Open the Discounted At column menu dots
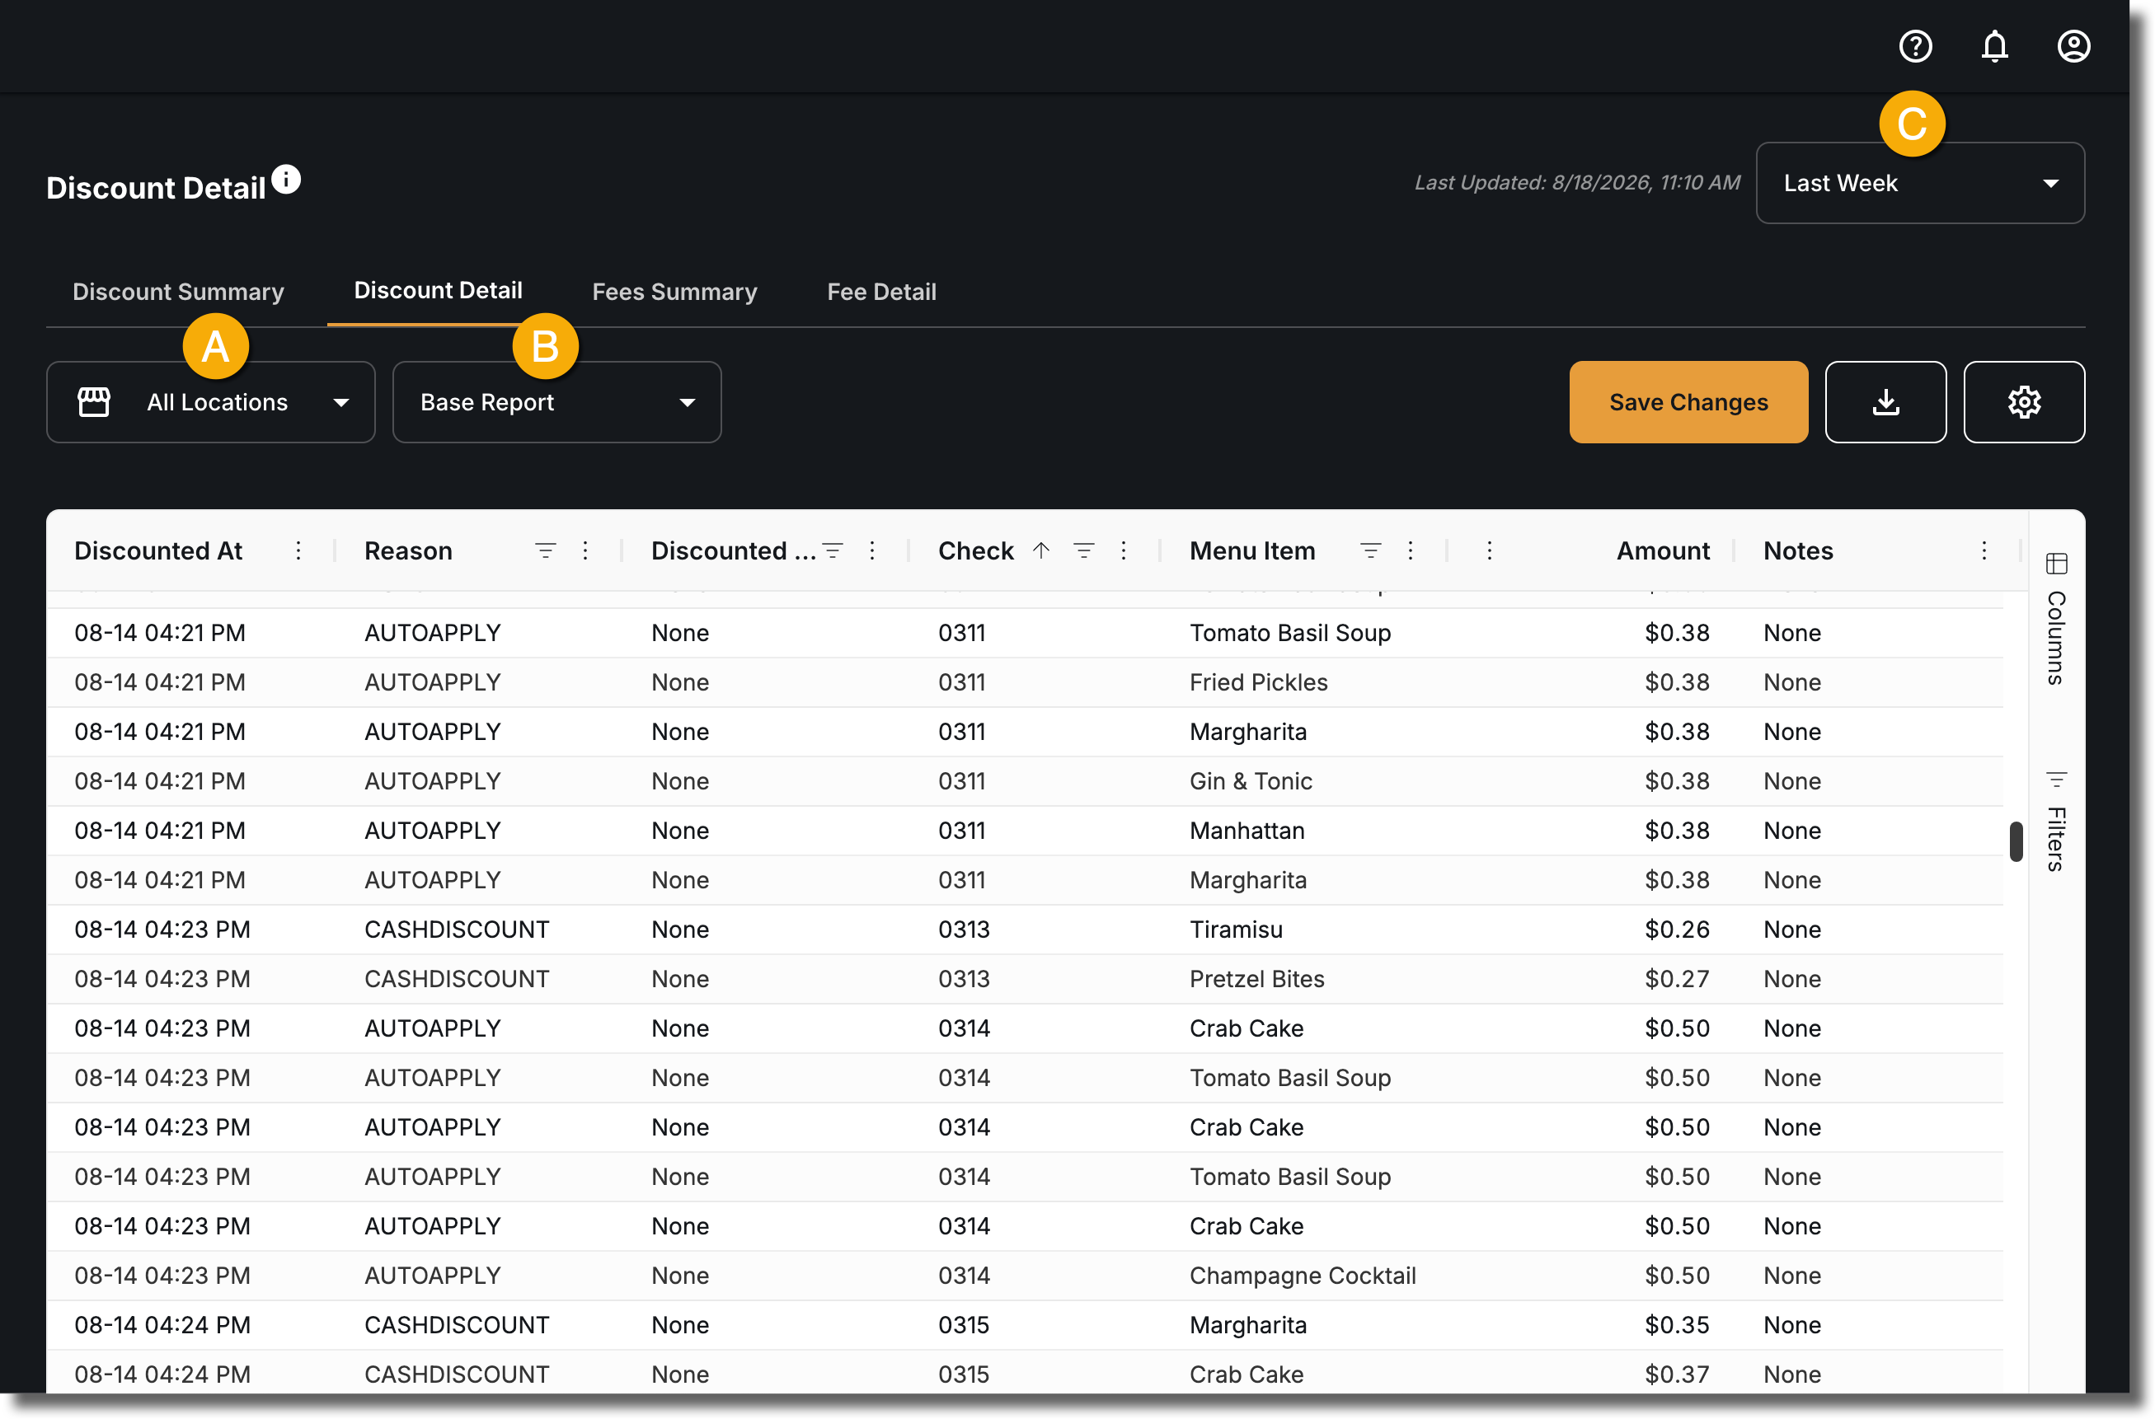Screen dimensions: 2155x1419 (298, 550)
